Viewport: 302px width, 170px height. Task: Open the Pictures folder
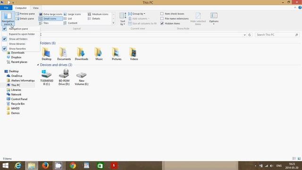click(x=117, y=54)
